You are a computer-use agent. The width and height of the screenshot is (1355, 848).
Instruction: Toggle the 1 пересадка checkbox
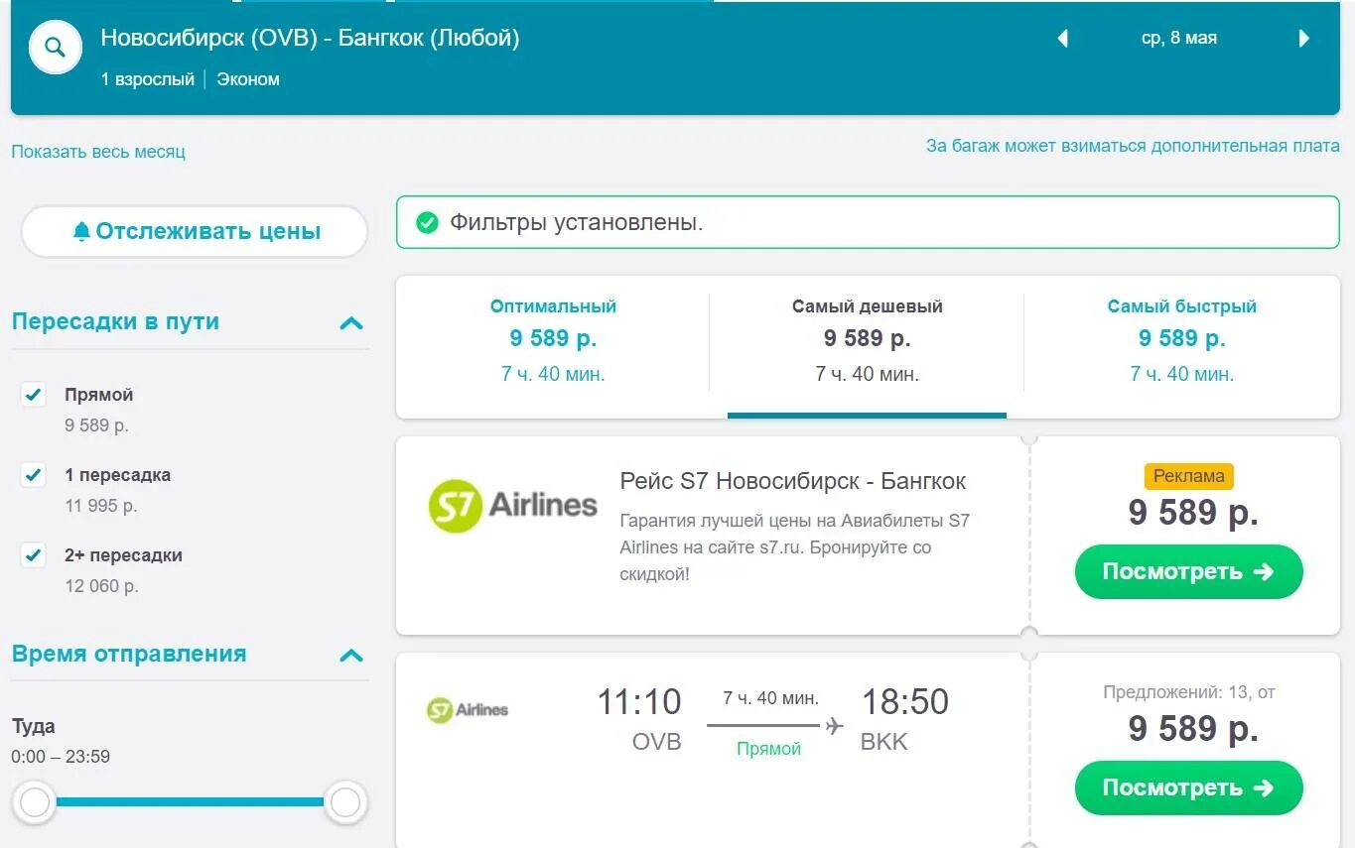click(x=34, y=475)
